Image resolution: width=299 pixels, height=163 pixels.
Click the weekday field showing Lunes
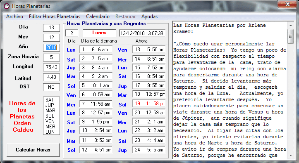click(99, 33)
